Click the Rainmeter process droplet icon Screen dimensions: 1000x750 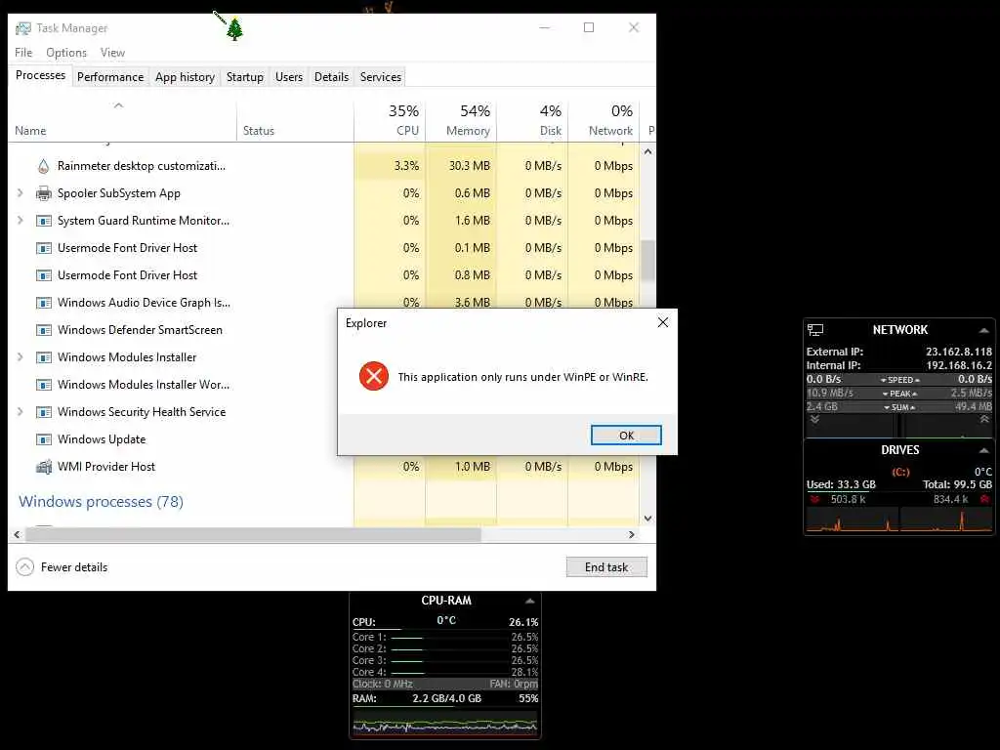coord(43,166)
